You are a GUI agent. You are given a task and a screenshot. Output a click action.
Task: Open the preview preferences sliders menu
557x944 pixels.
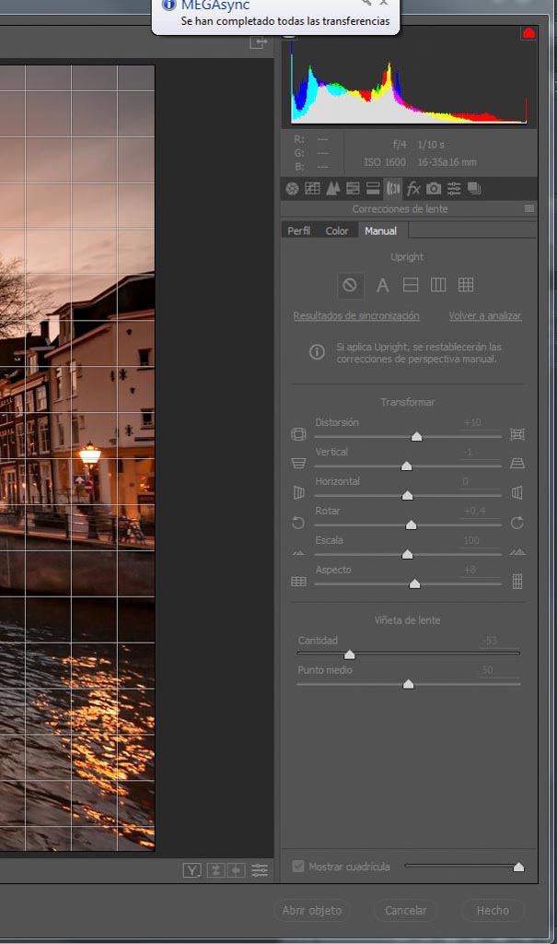pyautogui.click(x=261, y=870)
